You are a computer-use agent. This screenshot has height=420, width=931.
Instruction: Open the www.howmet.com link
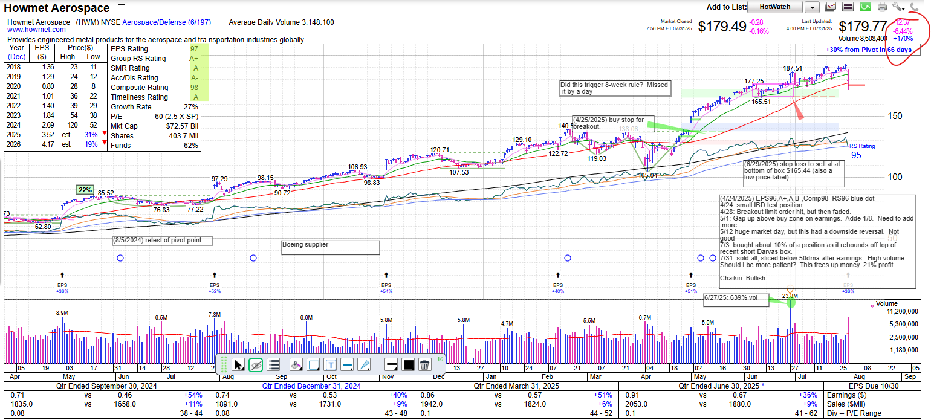pyautogui.click(x=36, y=30)
